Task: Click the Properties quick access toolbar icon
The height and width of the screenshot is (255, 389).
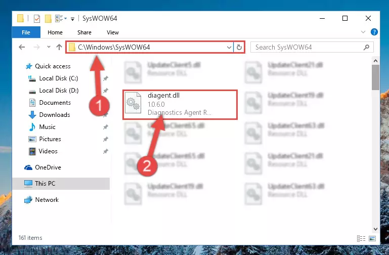Action: pyautogui.click(x=37, y=18)
